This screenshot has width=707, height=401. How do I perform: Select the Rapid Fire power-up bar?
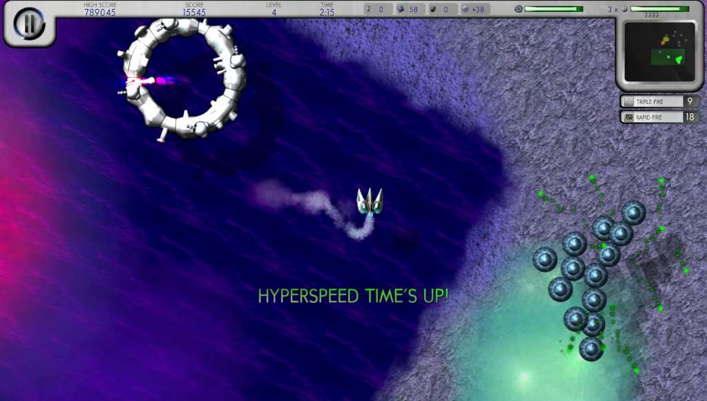(659, 117)
